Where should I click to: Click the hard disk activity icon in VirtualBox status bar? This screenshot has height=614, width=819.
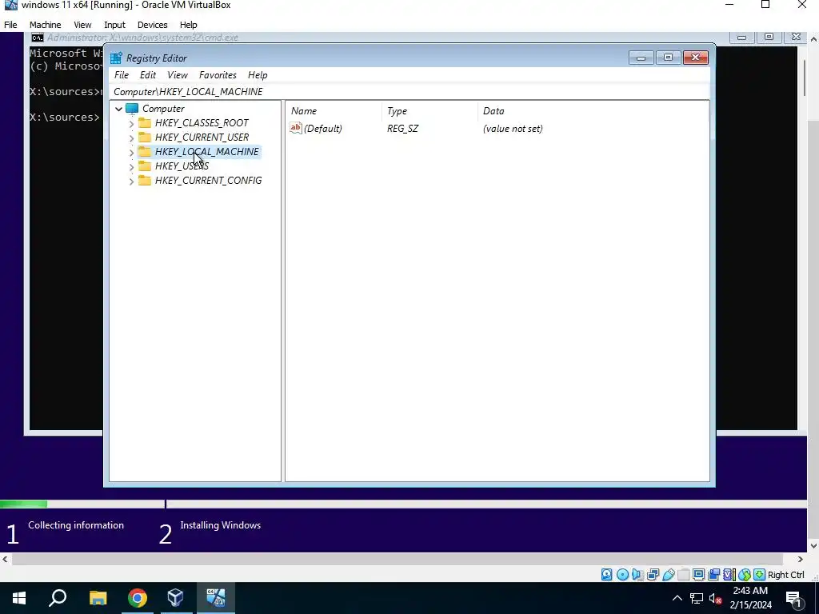[606, 575]
